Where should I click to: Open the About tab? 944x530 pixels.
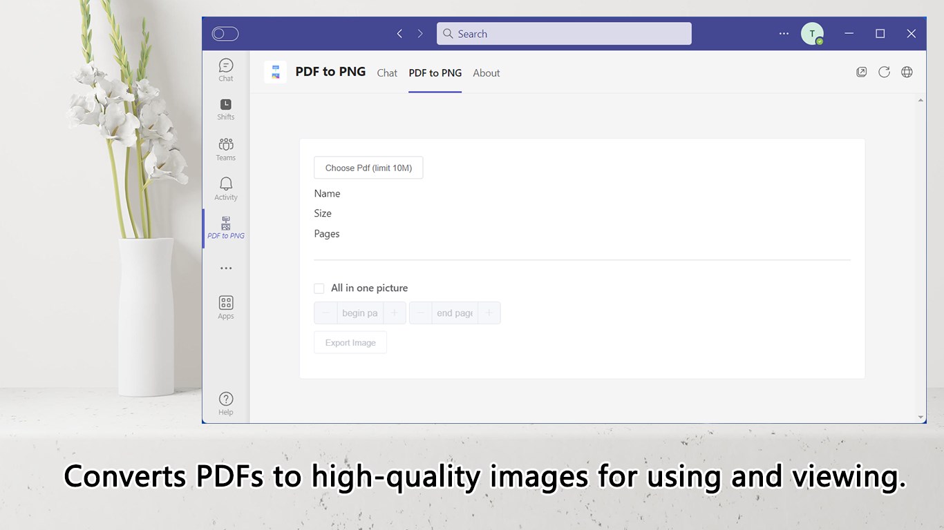click(487, 73)
